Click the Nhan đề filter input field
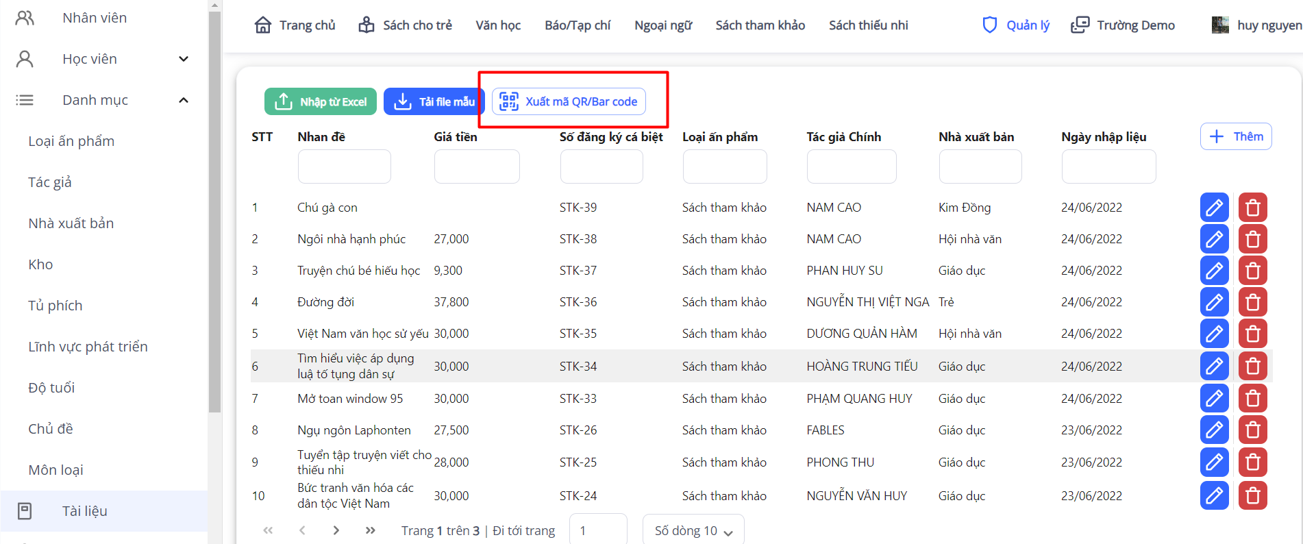Viewport: 1303px width, 544px height. pyautogui.click(x=344, y=166)
